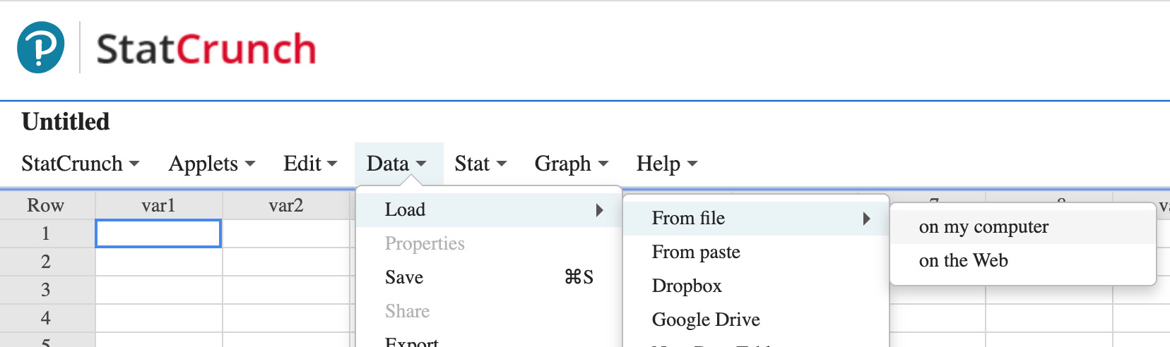Select From file in Load submenu
This screenshot has width=1170, height=347.
755,218
